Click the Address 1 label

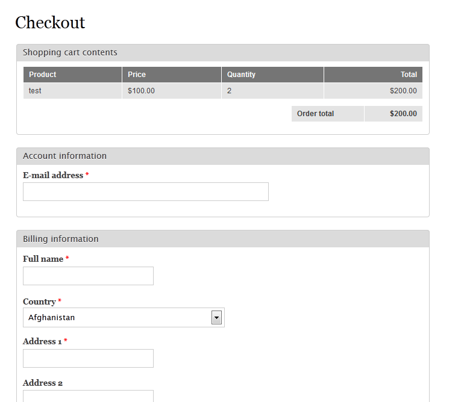42,341
